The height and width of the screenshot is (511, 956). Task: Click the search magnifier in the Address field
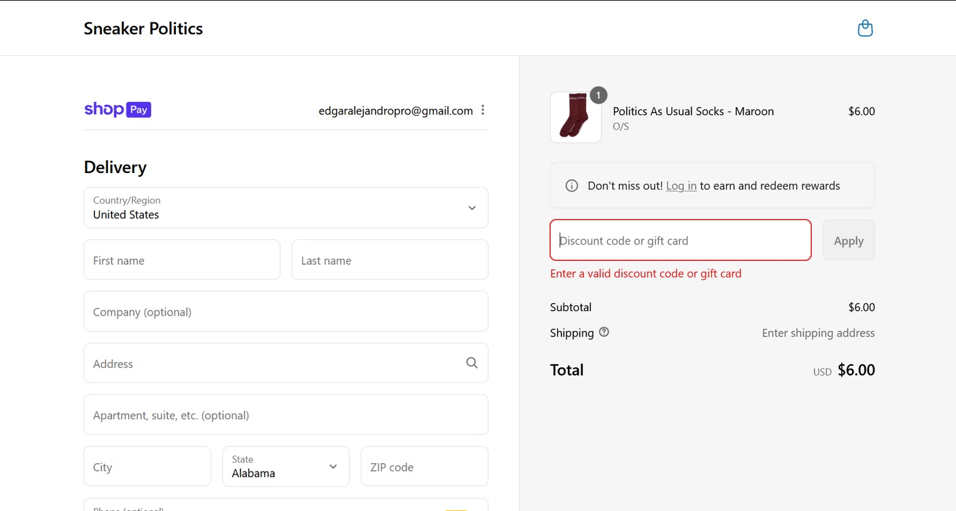tap(472, 363)
